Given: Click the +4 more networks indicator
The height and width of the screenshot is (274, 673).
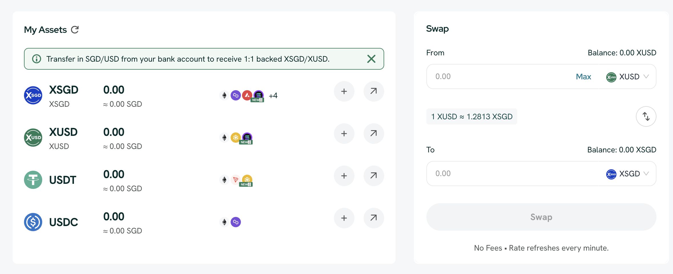Looking at the screenshot, I should coord(273,96).
